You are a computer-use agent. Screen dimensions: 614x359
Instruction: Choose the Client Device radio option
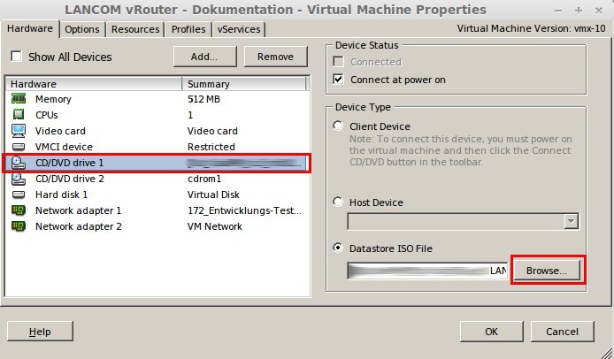point(338,126)
